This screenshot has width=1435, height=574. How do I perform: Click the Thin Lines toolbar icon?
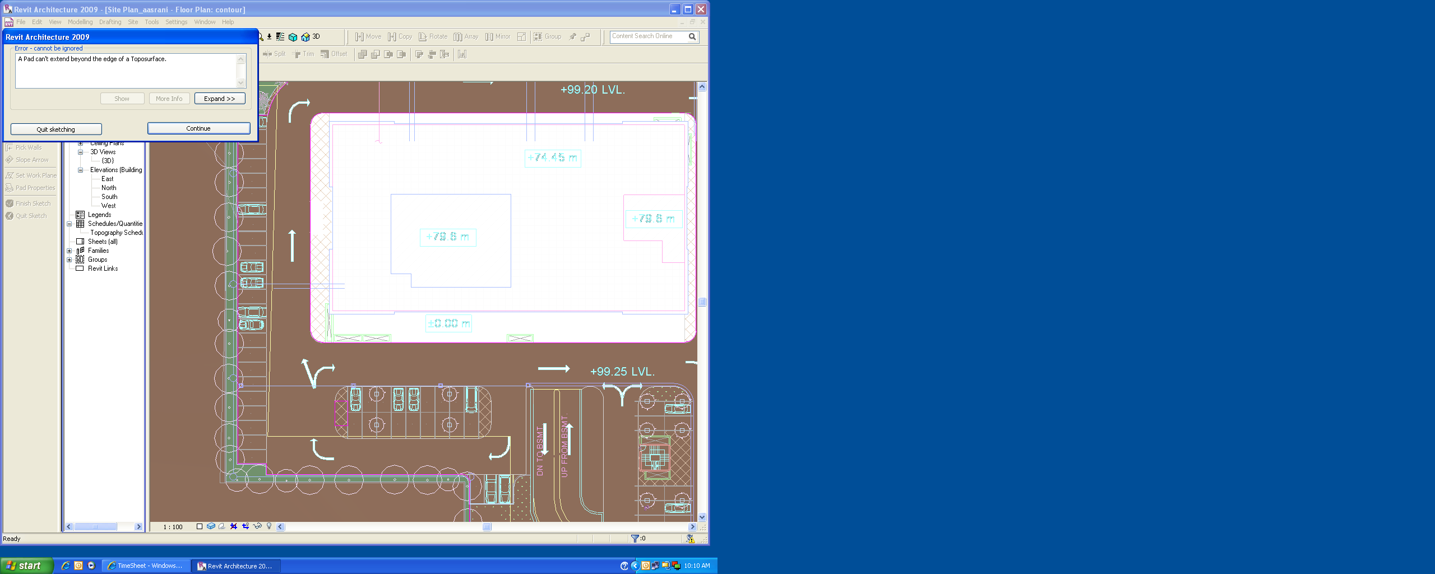click(280, 37)
